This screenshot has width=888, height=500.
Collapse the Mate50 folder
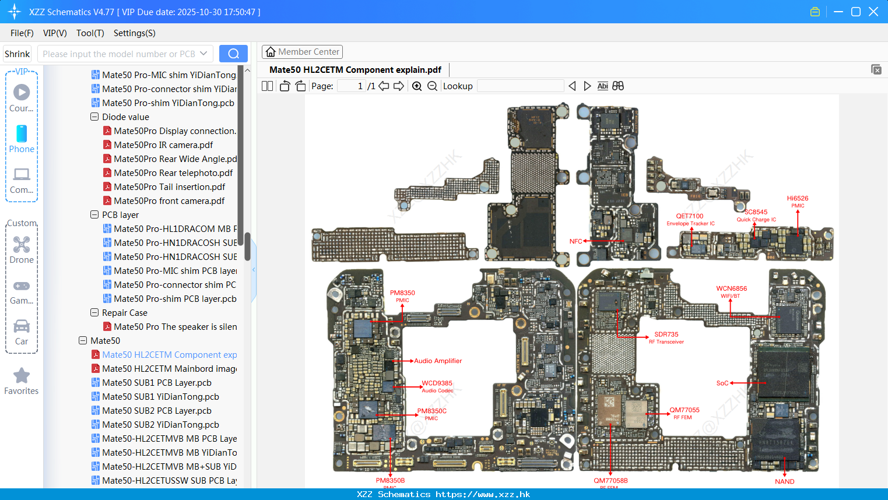(x=83, y=340)
